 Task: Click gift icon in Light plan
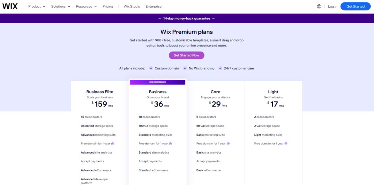pos(286,144)
